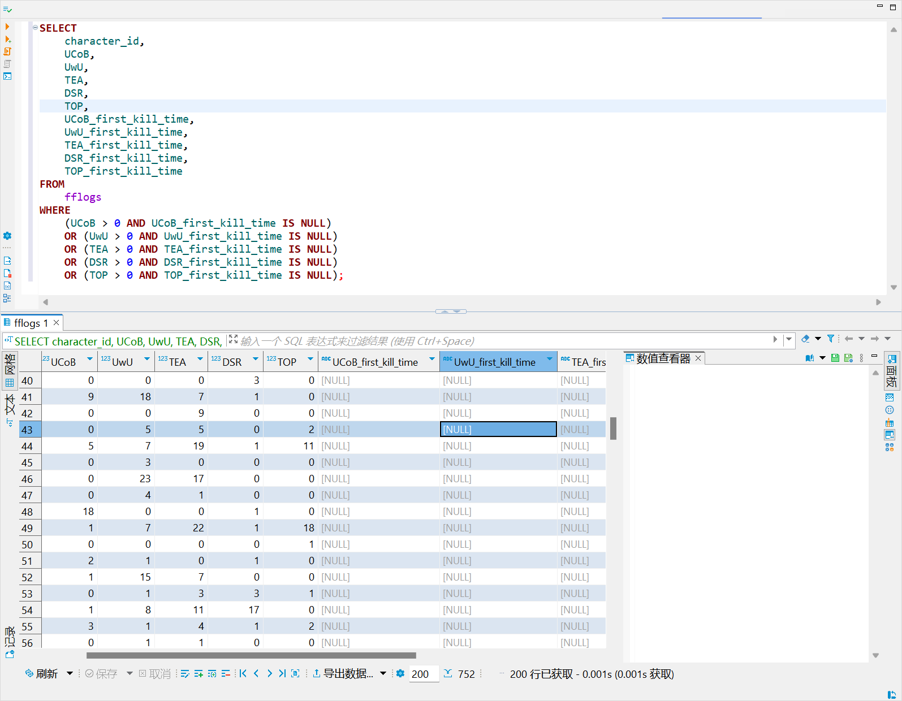Run the whole SQL script
The image size is (902, 701).
(7, 51)
